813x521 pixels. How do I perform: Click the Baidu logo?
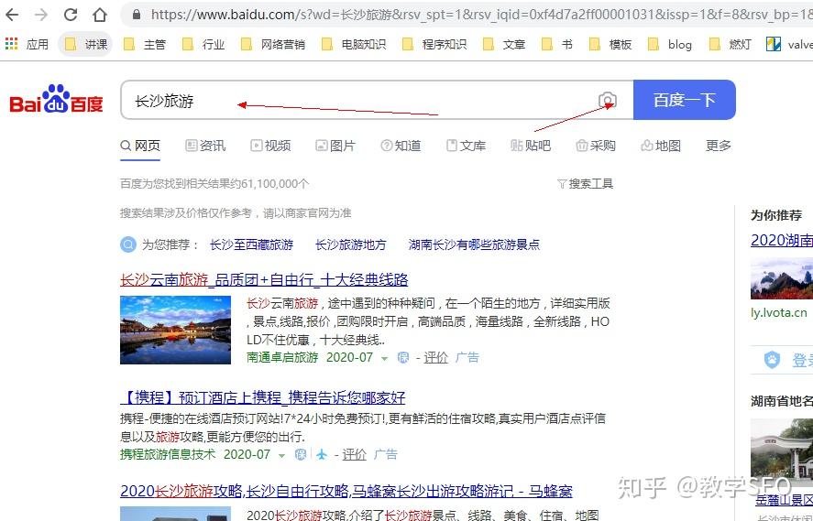click(x=56, y=100)
